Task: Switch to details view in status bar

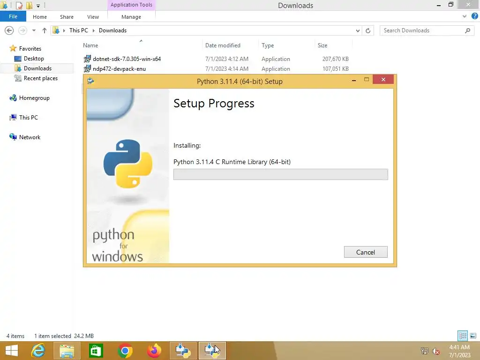Action: (x=463, y=336)
